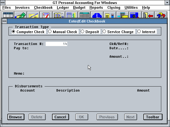
Task: Click the calculator and dollar sign icon
Action: (x=71, y=15)
